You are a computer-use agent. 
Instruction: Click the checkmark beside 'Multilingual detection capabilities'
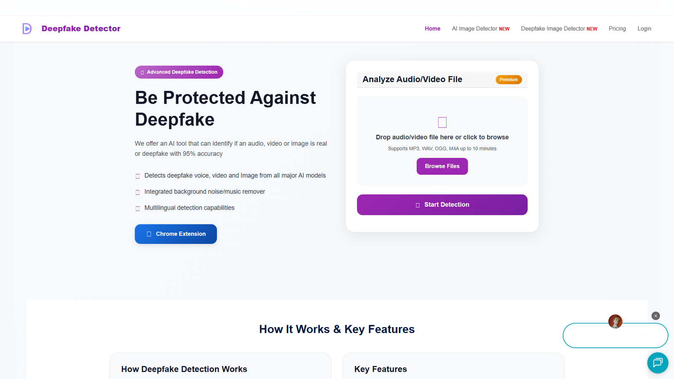(138, 208)
